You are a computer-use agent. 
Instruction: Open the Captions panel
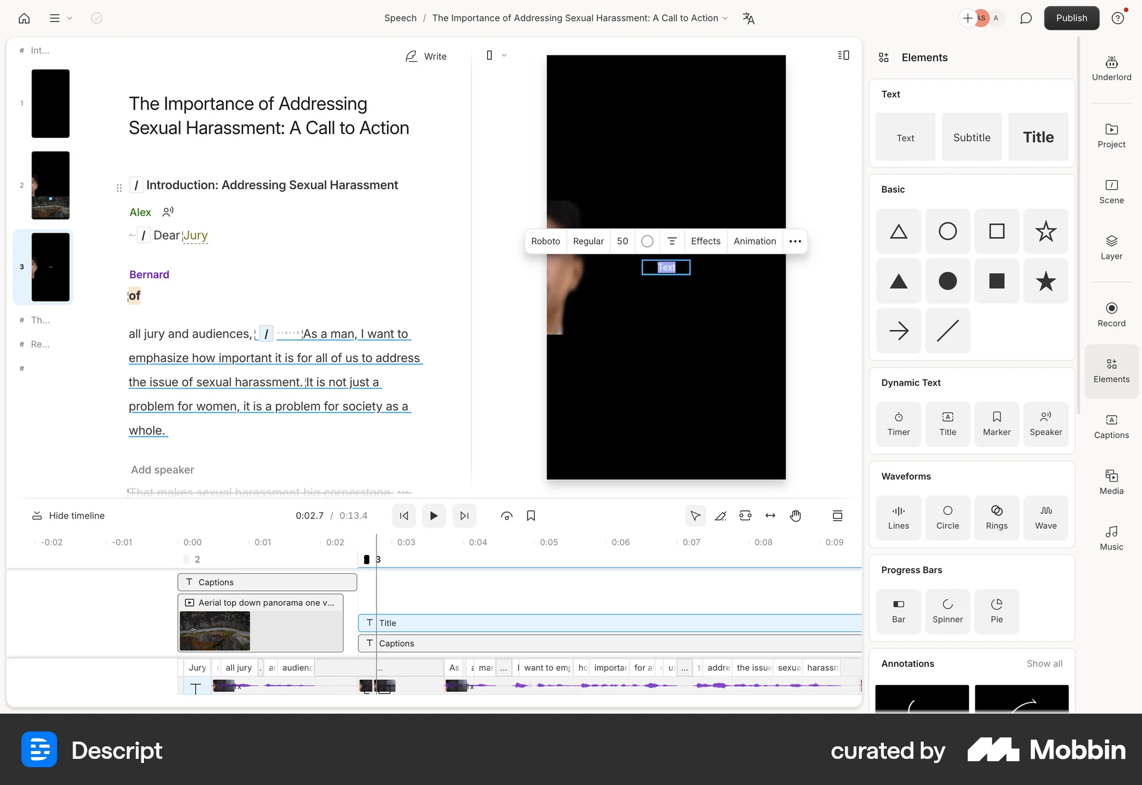[1111, 426]
